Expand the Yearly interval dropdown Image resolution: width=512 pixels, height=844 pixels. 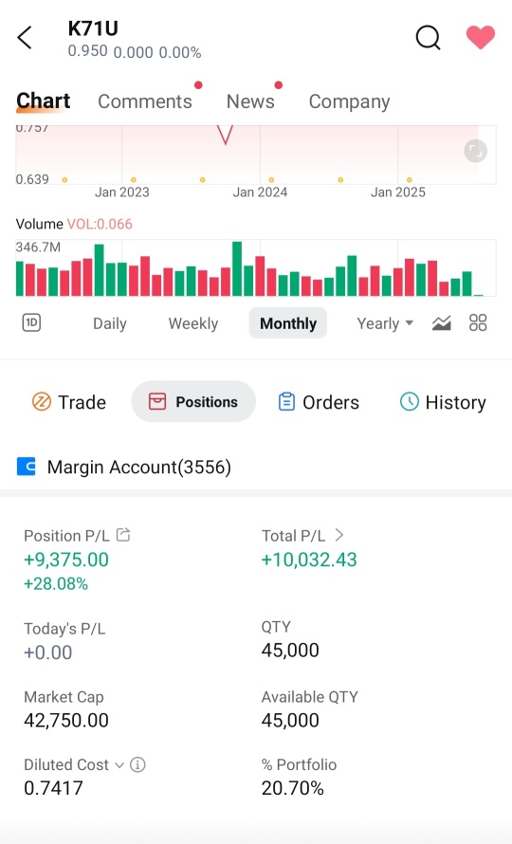(x=385, y=323)
